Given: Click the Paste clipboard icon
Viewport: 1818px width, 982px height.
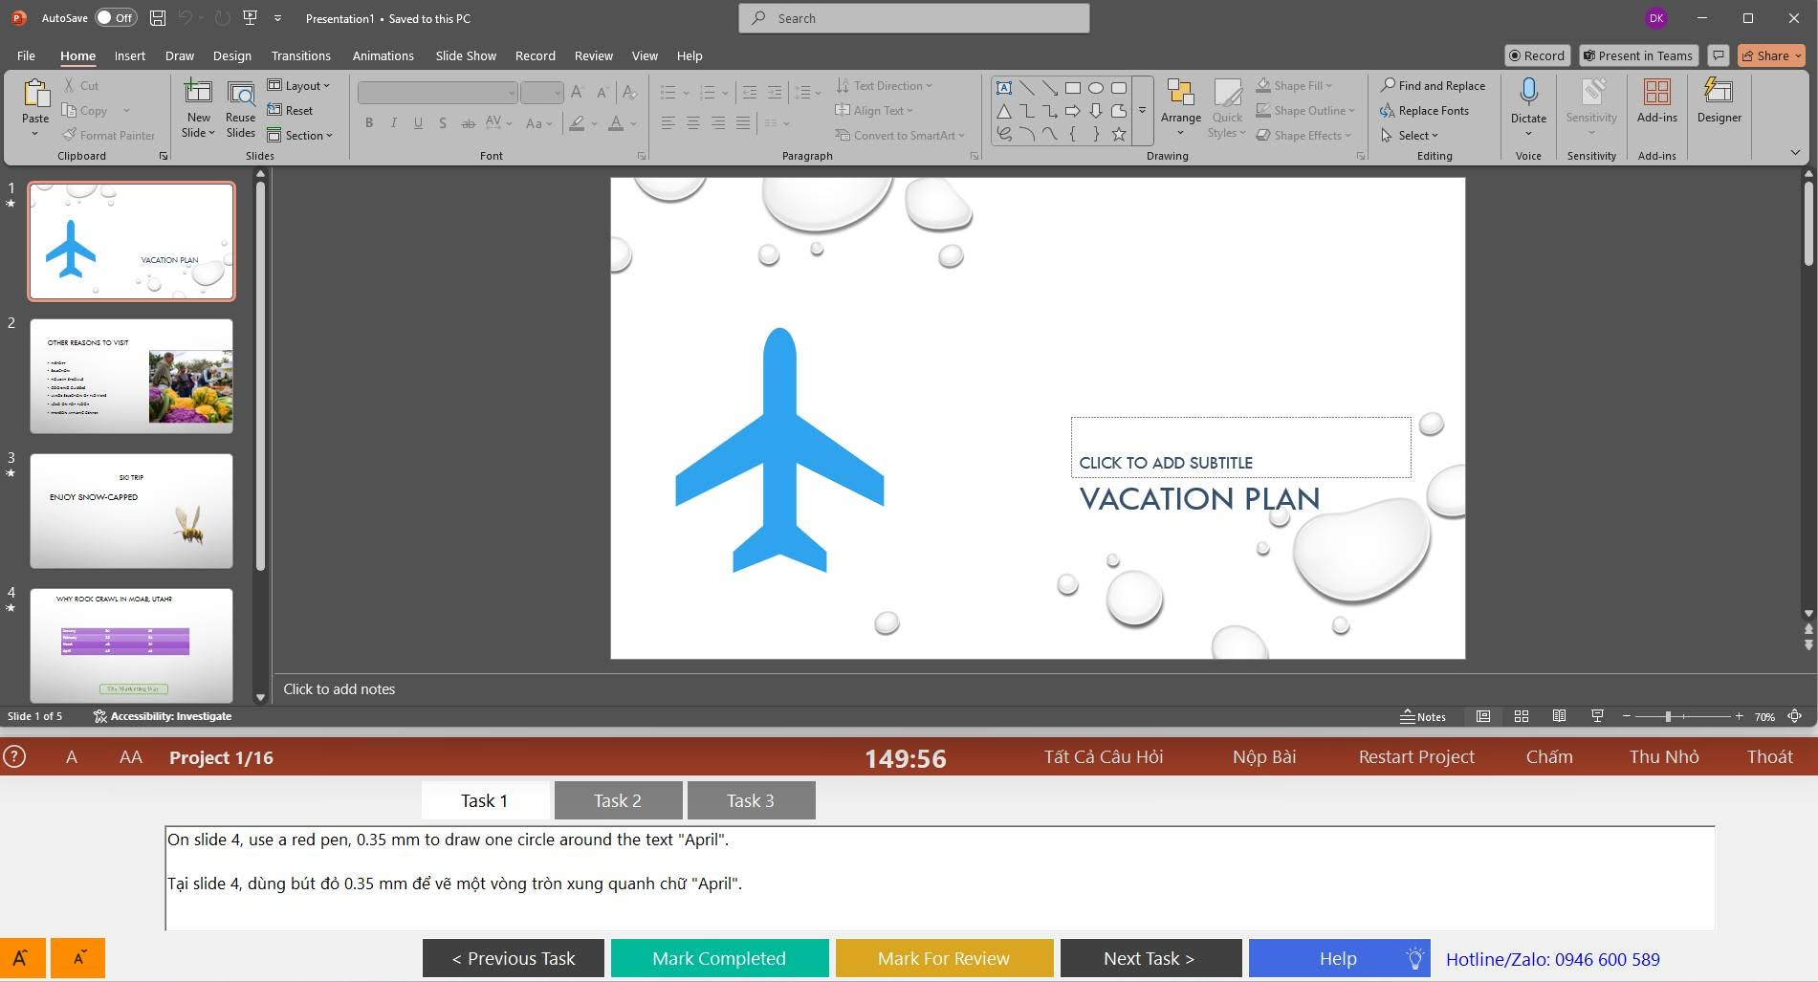Looking at the screenshot, I should pyautogui.click(x=35, y=94).
